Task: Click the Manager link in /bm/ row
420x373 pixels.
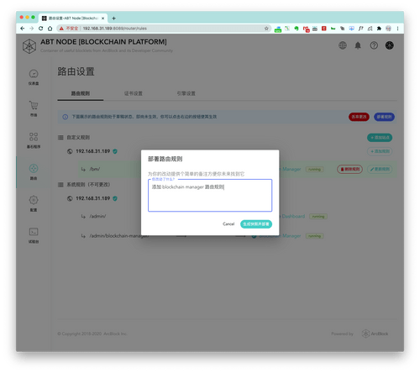Action: pos(291,169)
